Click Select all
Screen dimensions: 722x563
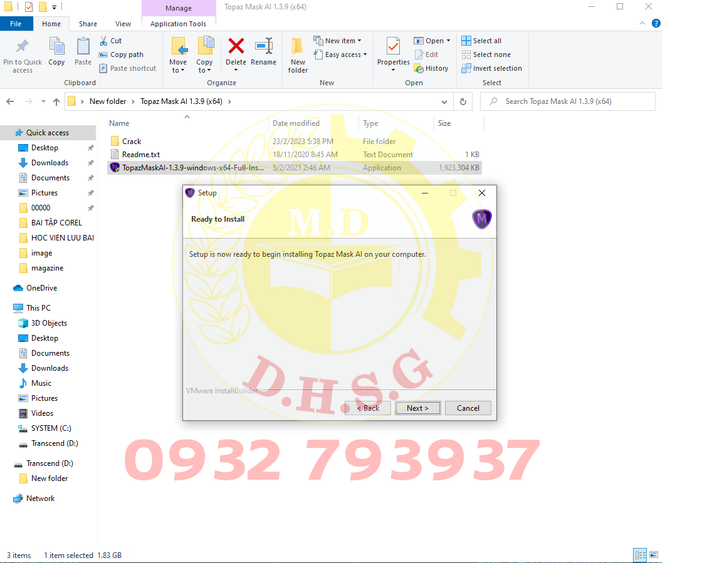pyautogui.click(x=481, y=41)
